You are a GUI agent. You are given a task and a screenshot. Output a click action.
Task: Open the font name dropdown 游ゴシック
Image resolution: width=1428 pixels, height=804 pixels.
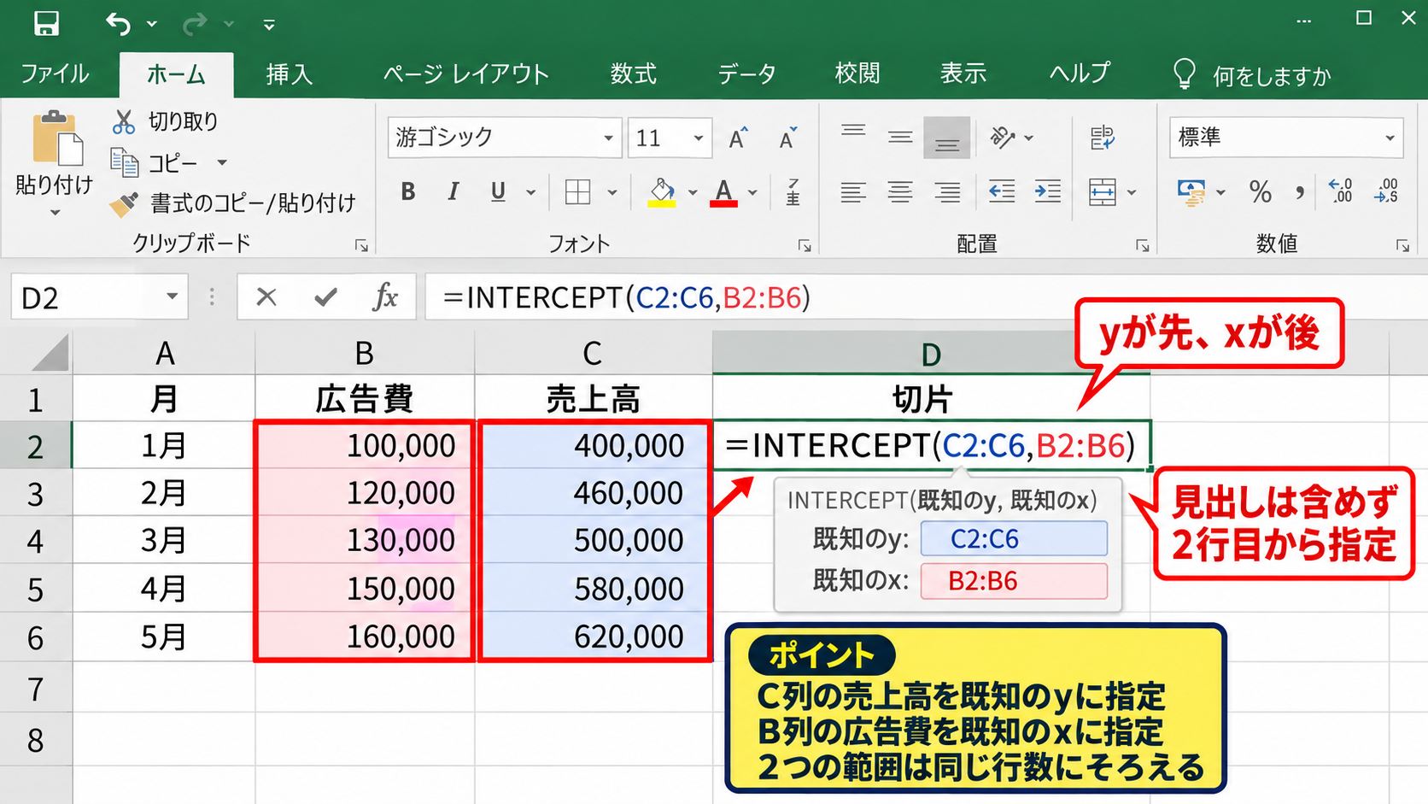[608, 138]
